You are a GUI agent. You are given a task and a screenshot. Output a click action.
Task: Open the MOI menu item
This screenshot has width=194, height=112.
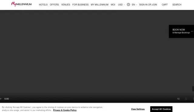tap(113, 5)
